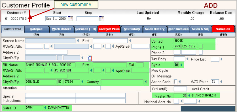237x112 pixels.
Task: Open lookup arrow beside Action Code
Action: 180,82
